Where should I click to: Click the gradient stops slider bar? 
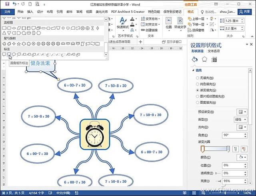point(215,149)
